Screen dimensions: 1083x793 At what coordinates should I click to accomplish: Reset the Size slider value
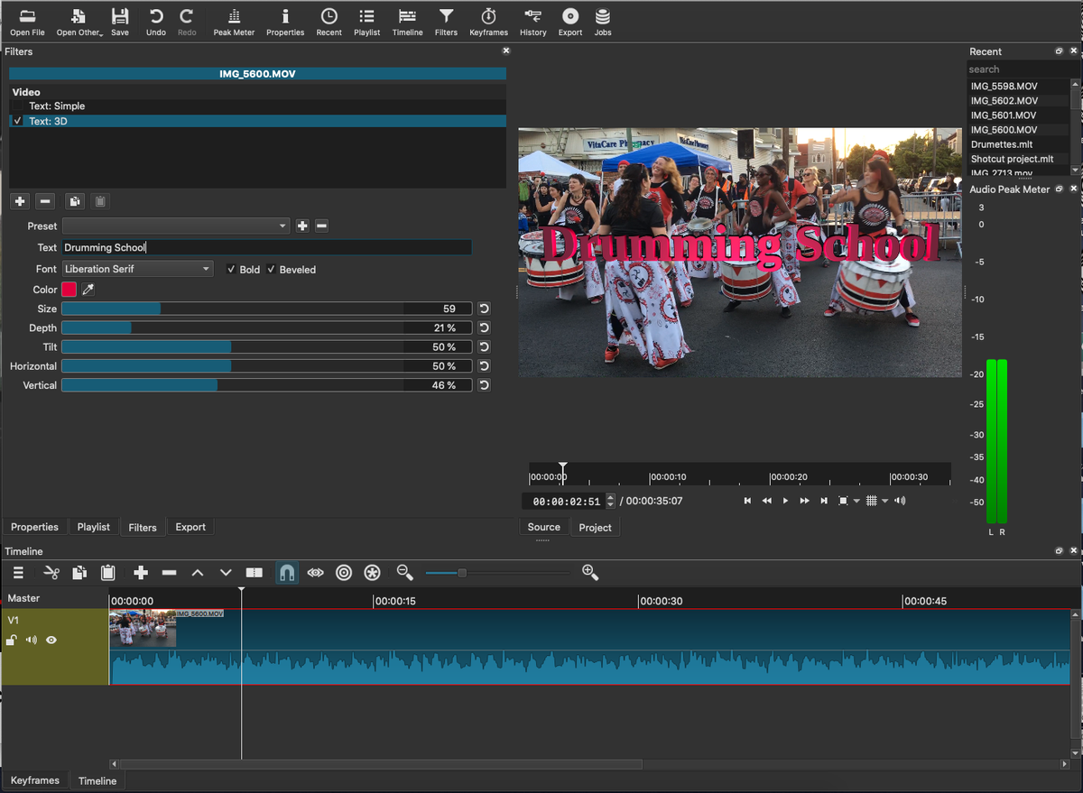(484, 309)
